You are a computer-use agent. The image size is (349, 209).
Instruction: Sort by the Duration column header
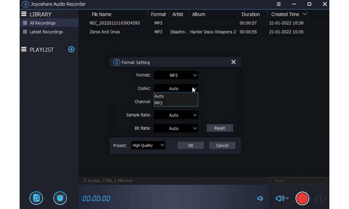pyautogui.click(x=250, y=14)
